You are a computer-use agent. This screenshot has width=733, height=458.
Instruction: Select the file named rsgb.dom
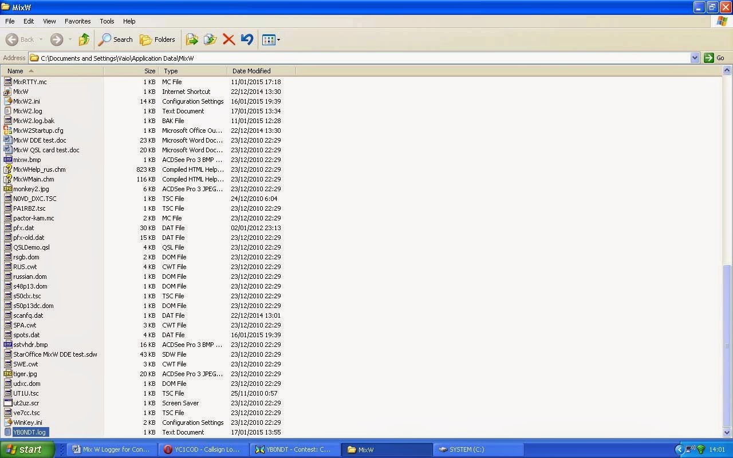pos(26,257)
